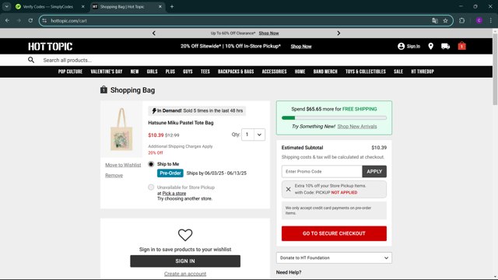Open the Toys & Collectibles menu

366,72
